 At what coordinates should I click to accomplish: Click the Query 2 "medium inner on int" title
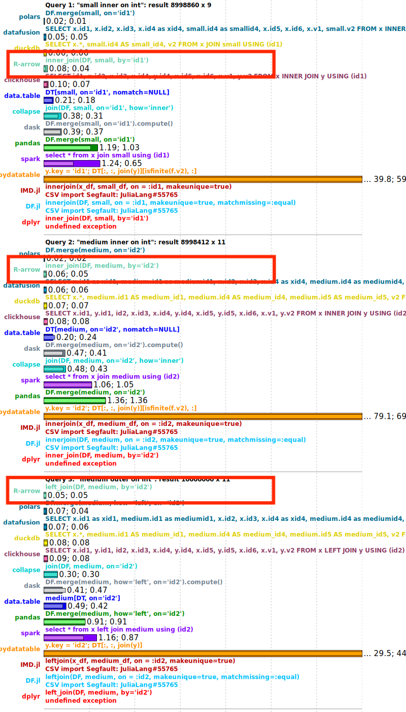tap(135, 242)
